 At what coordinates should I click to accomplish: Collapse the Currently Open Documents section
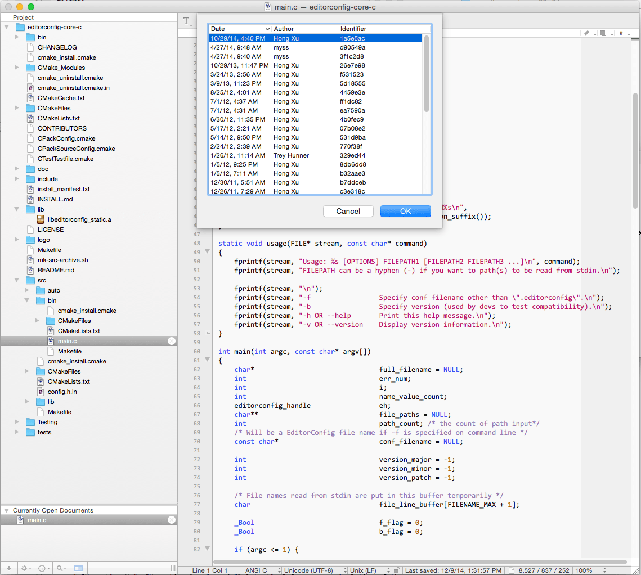point(7,510)
